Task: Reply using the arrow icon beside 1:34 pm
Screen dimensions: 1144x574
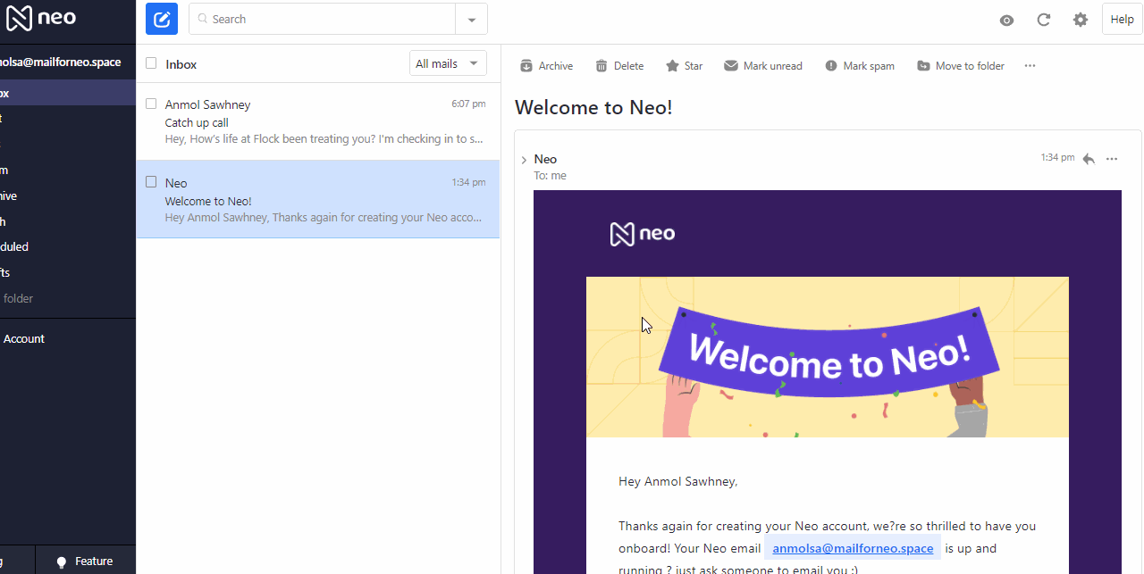Action: point(1089,159)
